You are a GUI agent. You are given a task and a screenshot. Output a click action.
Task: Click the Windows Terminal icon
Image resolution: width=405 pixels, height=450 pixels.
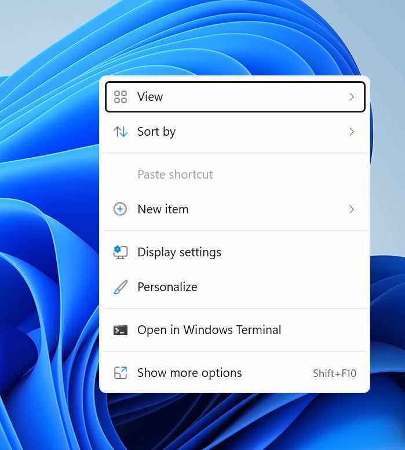pyautogui.click(x=120, y=330)
